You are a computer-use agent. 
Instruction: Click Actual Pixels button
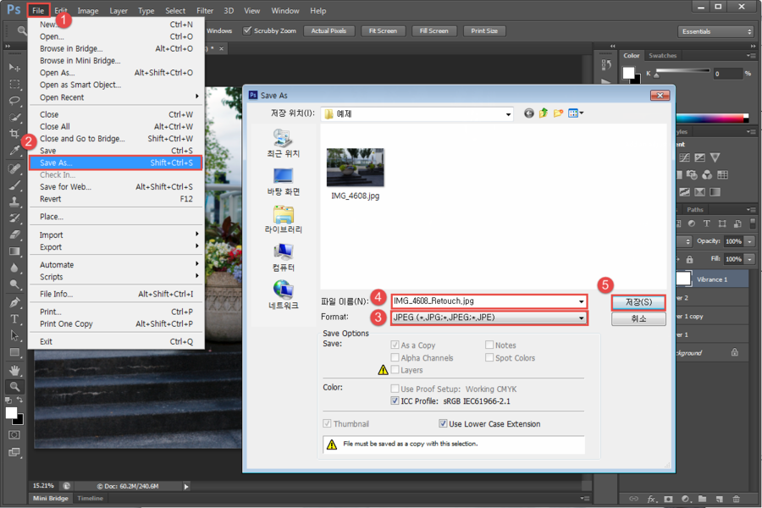click(329, 31)
